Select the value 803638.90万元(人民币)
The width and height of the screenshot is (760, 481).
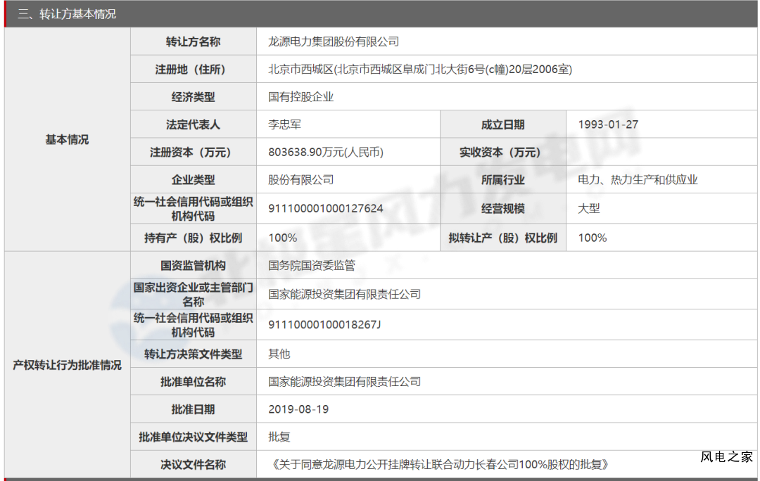326,152
